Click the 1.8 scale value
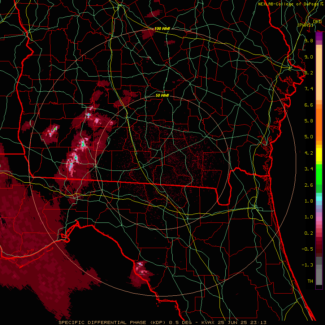Screen dimensions: 325x325 (x=309, y=201)
